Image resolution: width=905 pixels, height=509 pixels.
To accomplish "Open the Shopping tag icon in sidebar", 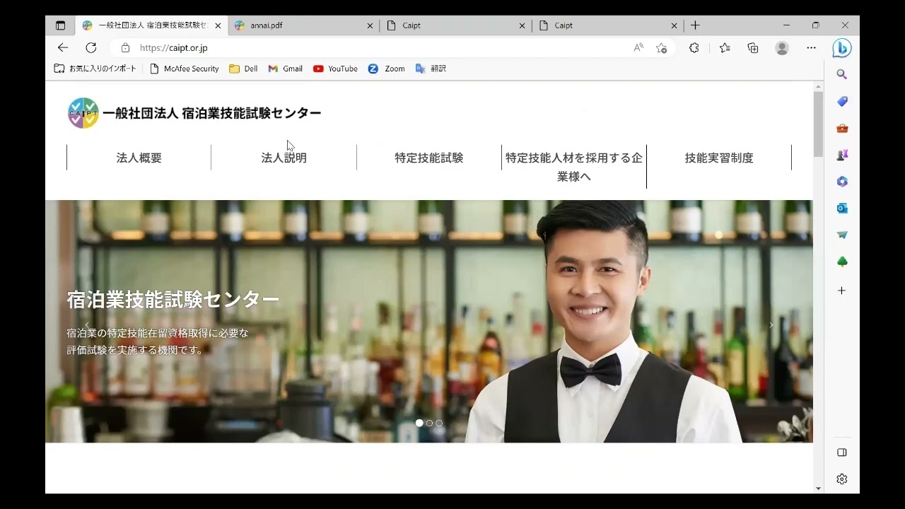I will point(841,101).
